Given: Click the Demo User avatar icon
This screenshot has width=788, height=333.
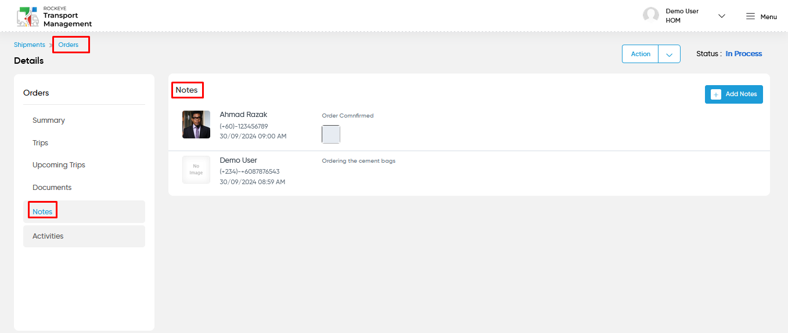Looking at the screenshot, I should pos(651,16).
